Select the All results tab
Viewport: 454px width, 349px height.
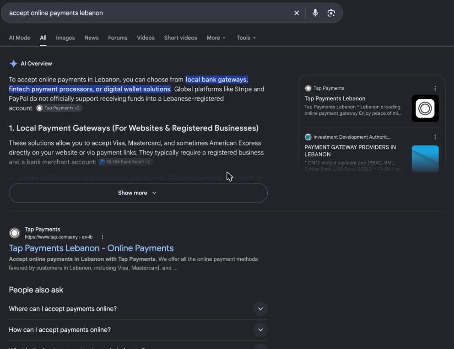click(43, 38)
